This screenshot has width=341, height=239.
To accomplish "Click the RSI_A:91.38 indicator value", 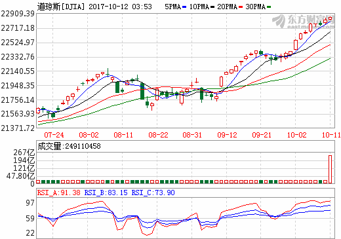I will (58, 193).
